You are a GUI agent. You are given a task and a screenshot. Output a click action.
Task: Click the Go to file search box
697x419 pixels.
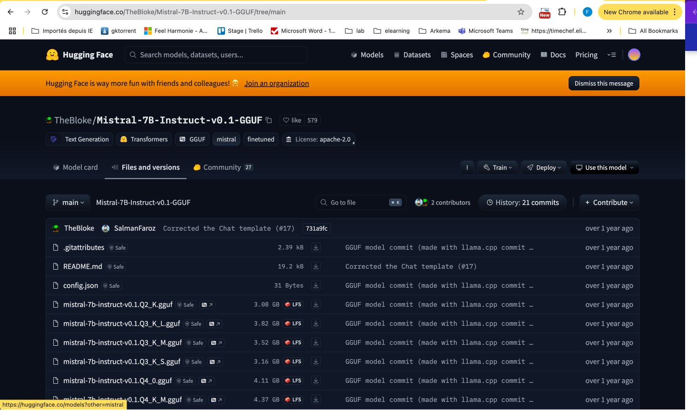(x=361, y=203)
